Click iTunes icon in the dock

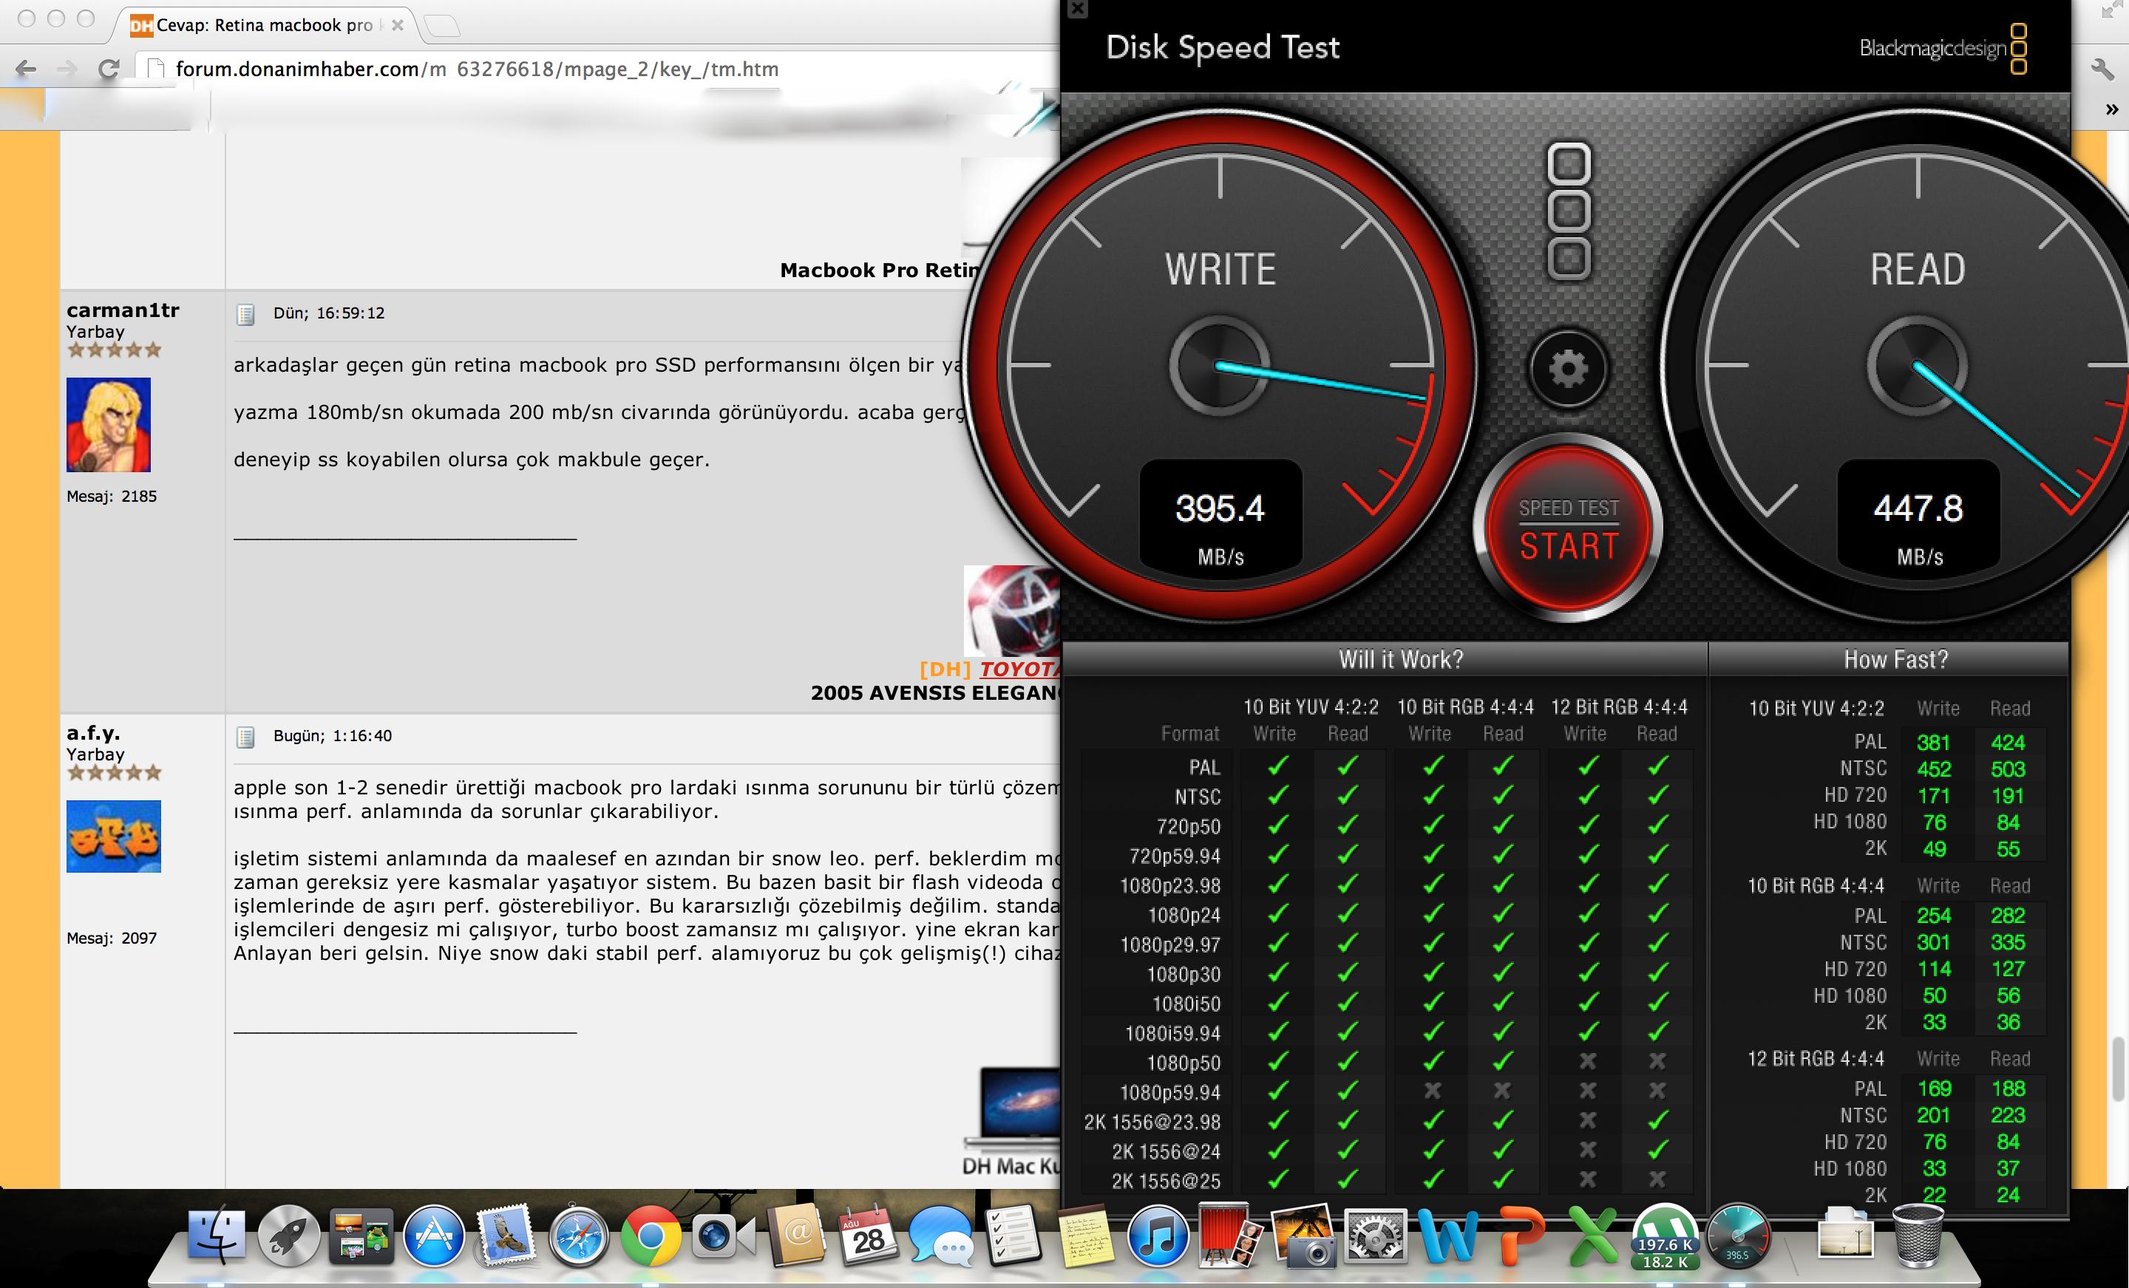click(1151, 1247)
